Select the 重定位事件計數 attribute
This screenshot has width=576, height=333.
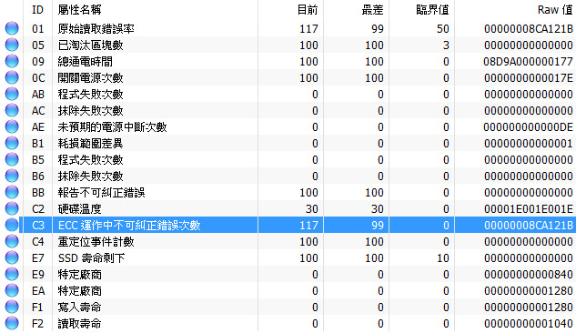tap(96, 242)
